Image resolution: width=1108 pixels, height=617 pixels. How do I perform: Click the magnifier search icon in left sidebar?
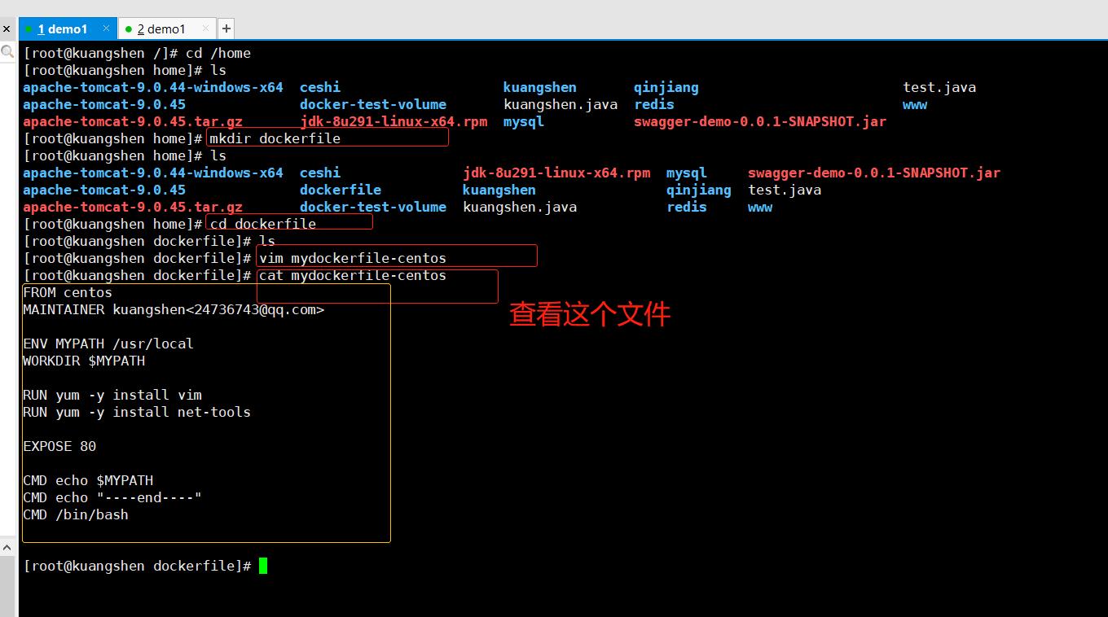click(x=7, y=52)
